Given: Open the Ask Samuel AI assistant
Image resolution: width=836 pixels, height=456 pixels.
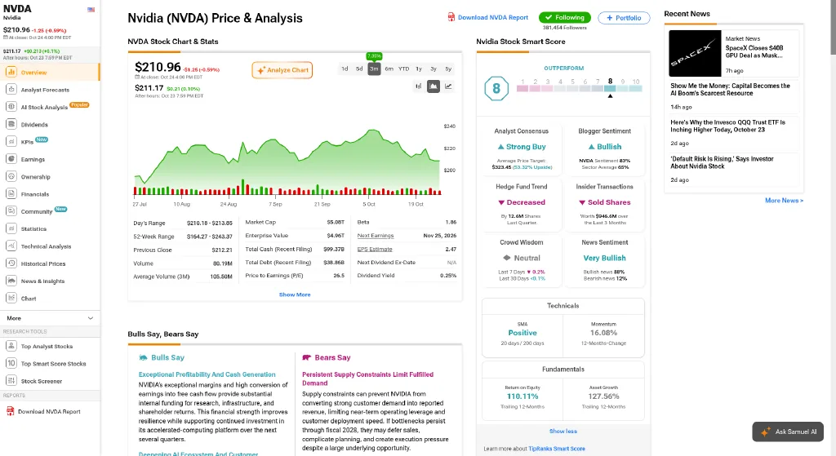Looking at the screenshot, I should 788,432.
